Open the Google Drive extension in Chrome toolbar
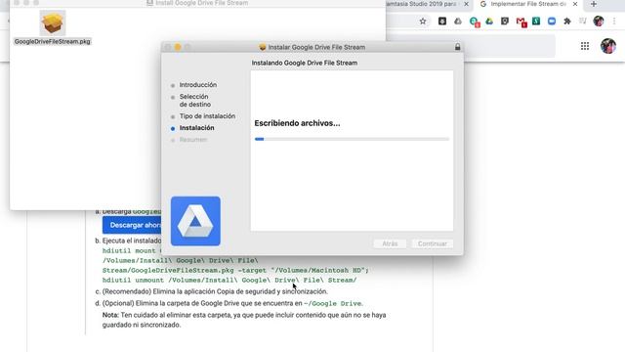625x352 pixels. pyautogui.click(x=489, y=22)
